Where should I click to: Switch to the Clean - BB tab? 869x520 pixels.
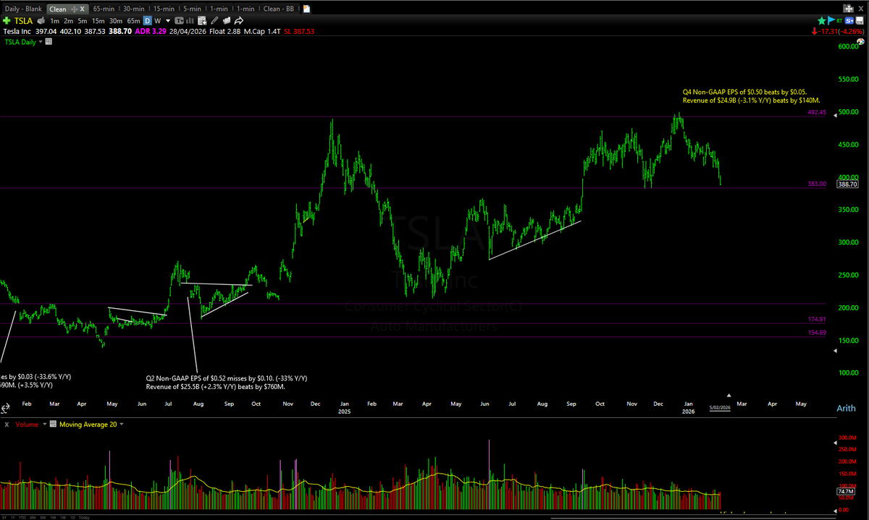coord(279,9)
